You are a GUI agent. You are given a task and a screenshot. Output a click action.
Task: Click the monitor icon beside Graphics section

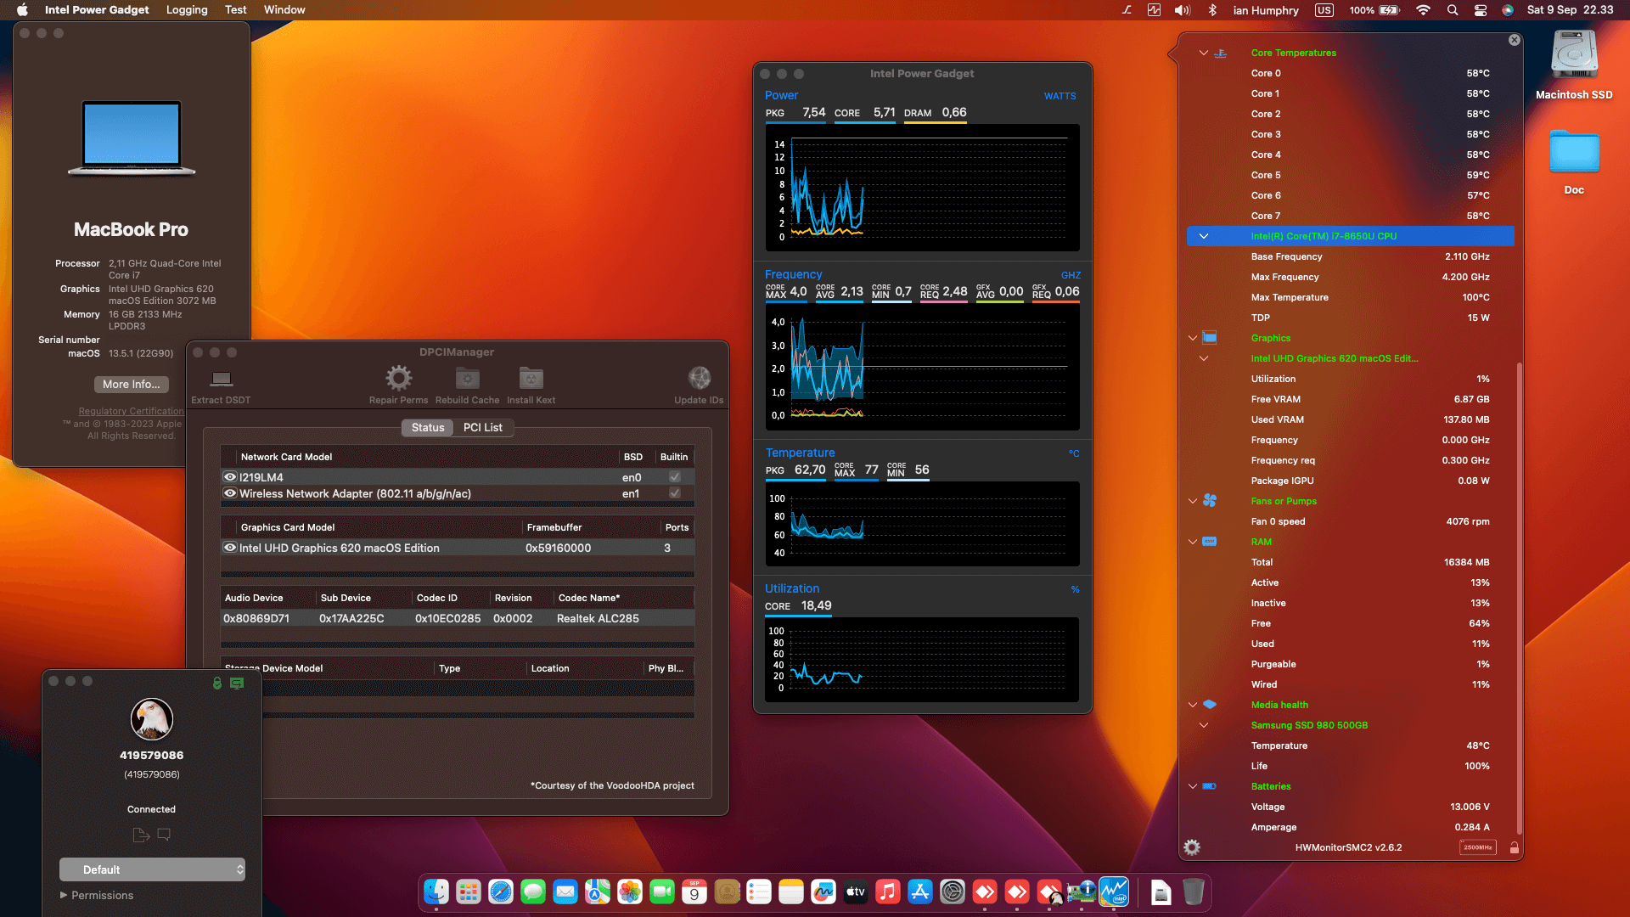point(1210,338)
